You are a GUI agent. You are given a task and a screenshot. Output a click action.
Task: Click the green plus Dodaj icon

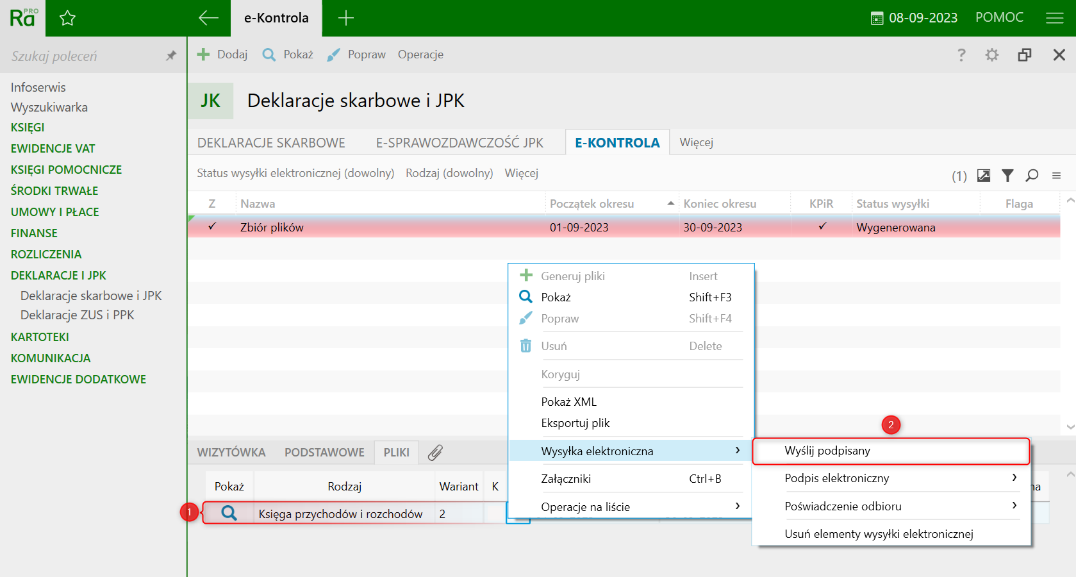click(x=203, y=54)
